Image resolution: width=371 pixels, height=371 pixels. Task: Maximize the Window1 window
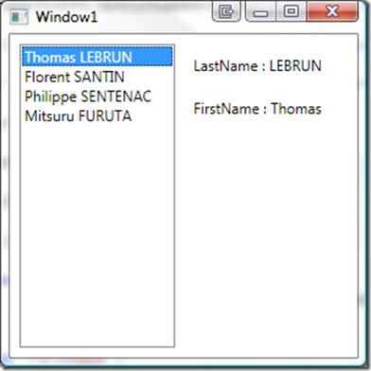[291, 11]
